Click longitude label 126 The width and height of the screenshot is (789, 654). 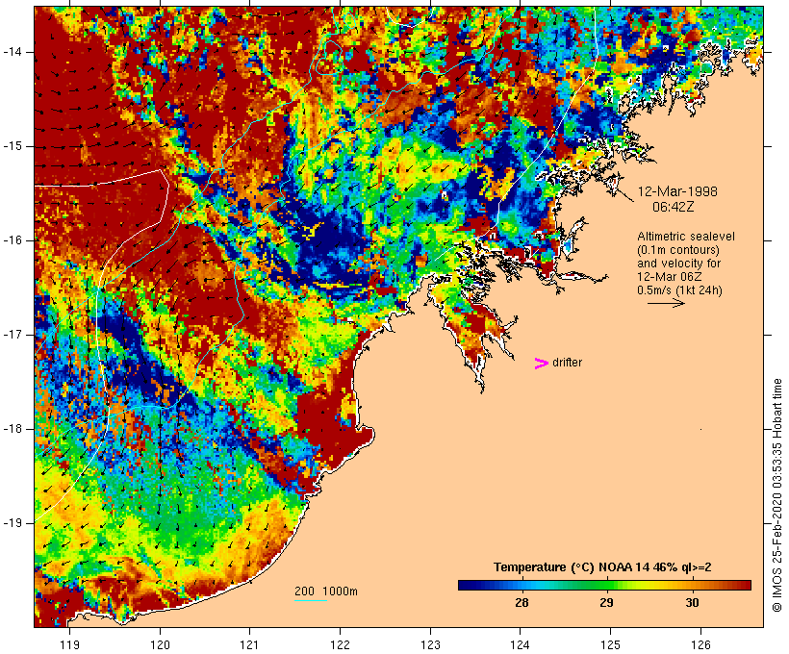click(700, 645)
